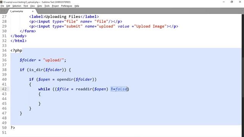Click the </body> closing tag

[19, 36]
